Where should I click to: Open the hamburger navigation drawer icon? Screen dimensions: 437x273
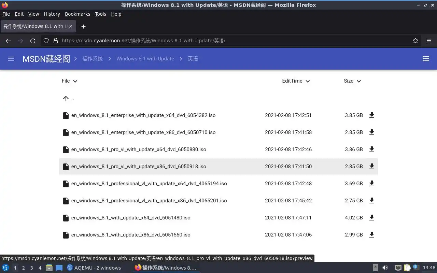[11, 59]
